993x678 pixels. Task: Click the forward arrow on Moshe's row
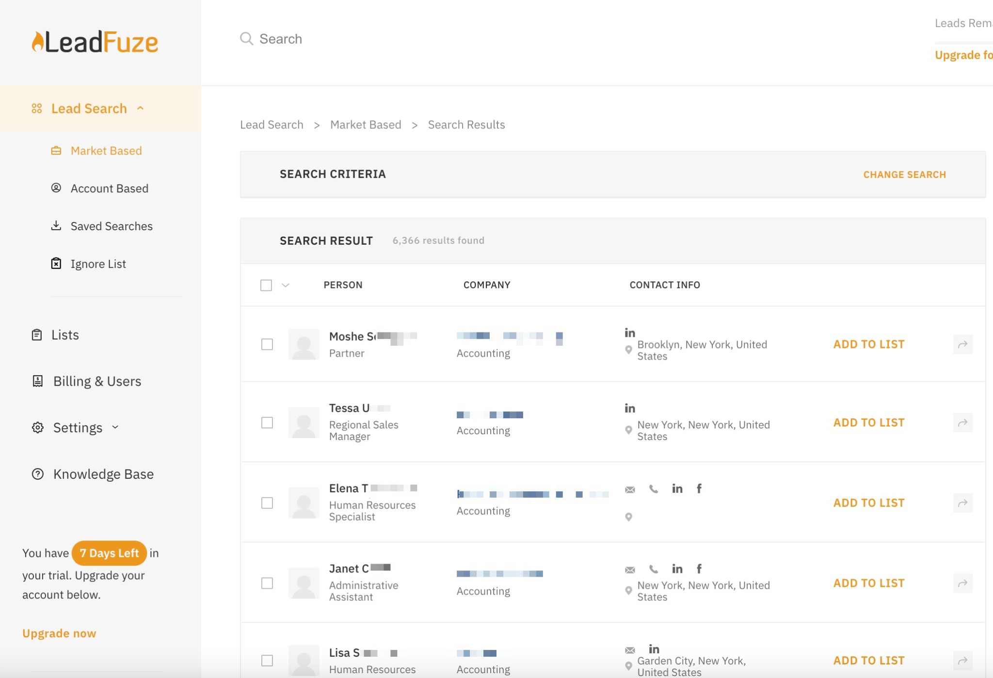(x=963, y=344)
